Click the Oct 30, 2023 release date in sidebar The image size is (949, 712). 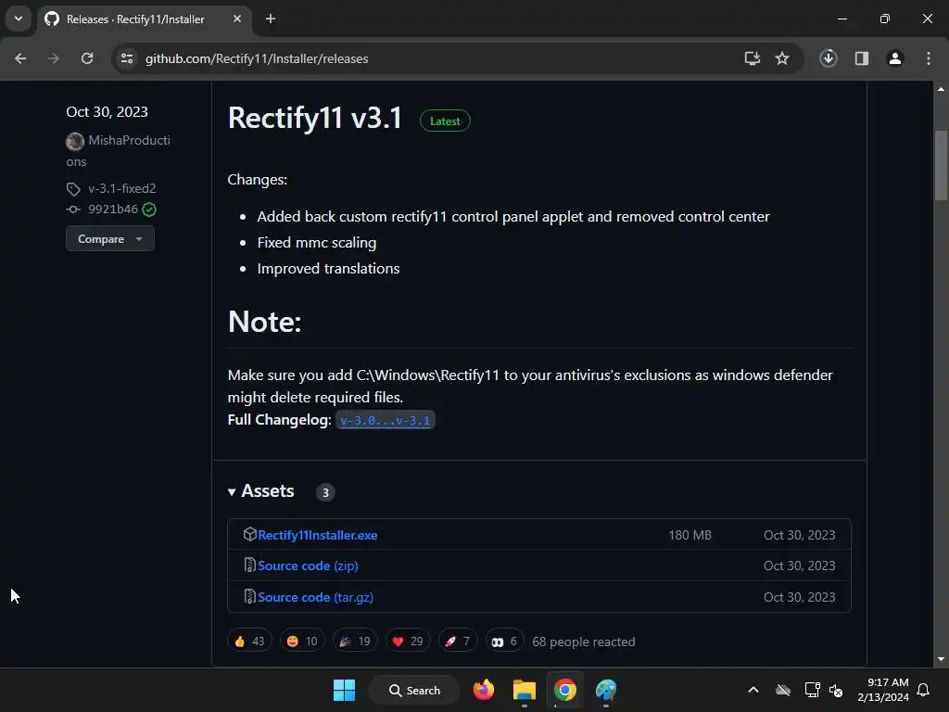pos(108,112)
